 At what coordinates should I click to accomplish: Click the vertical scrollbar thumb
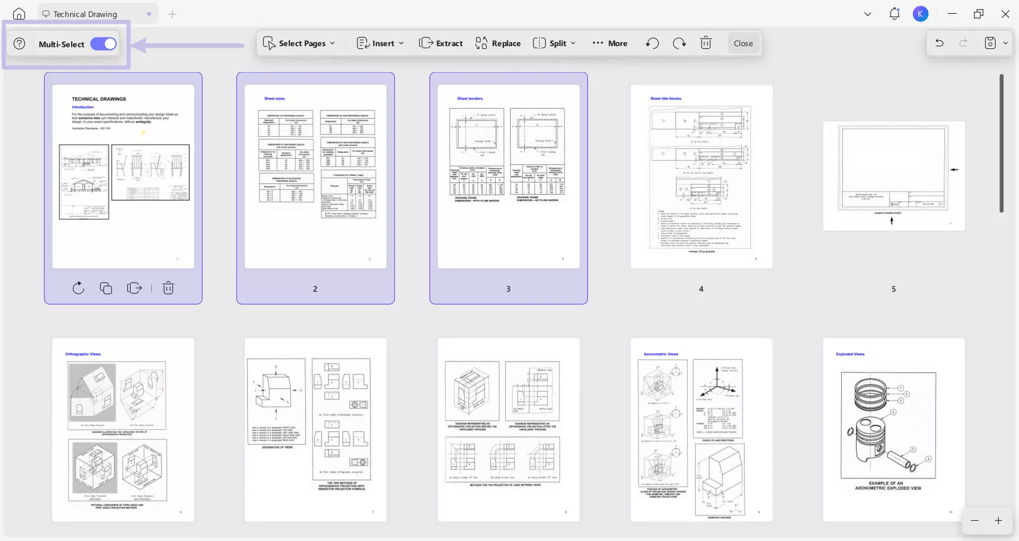pyautogui.click(x=1001, y=143)
